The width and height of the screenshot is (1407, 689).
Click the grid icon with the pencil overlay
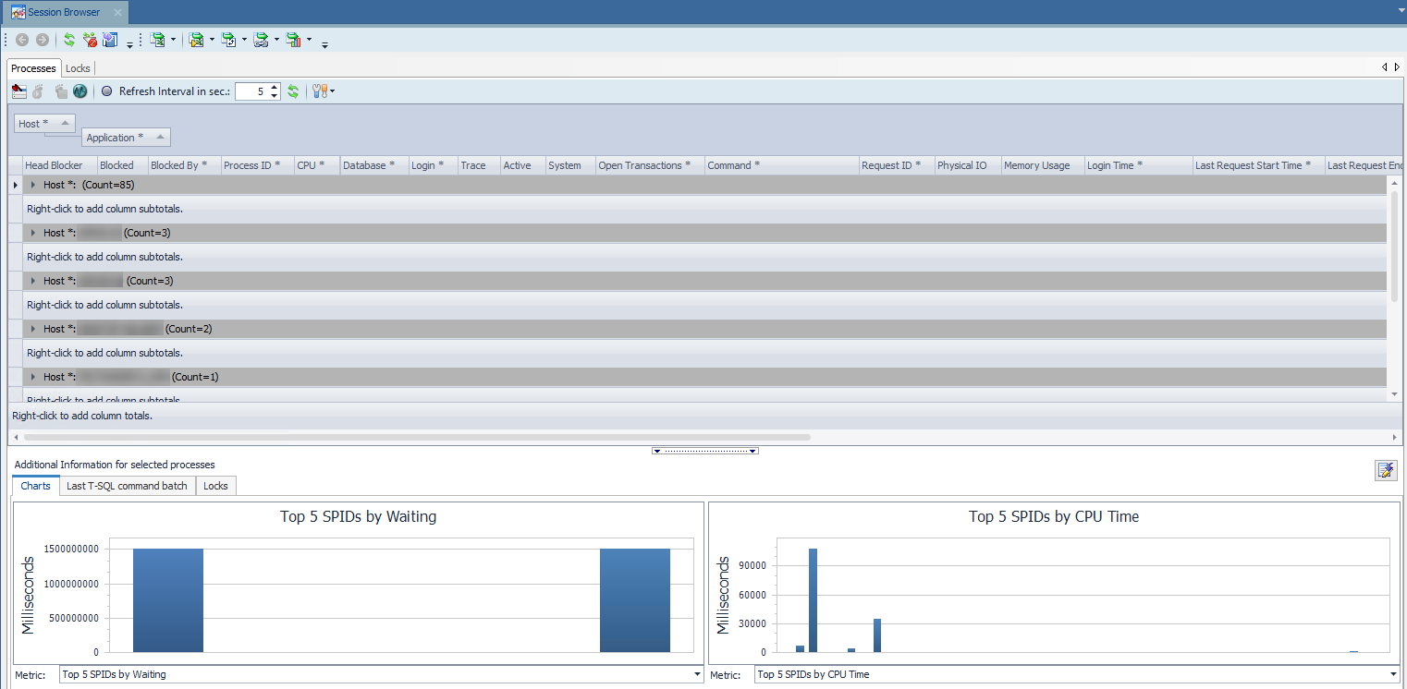[196, 40]
